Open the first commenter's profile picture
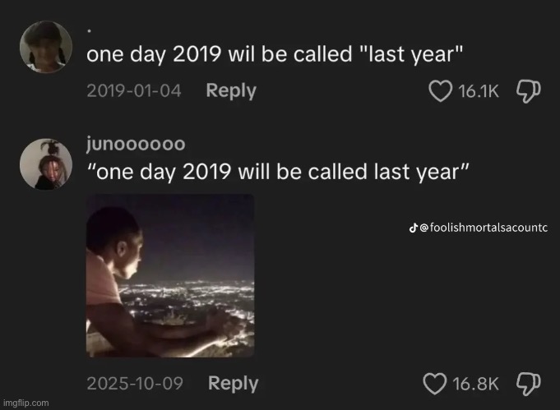560x410 pixels. [43, 46]
